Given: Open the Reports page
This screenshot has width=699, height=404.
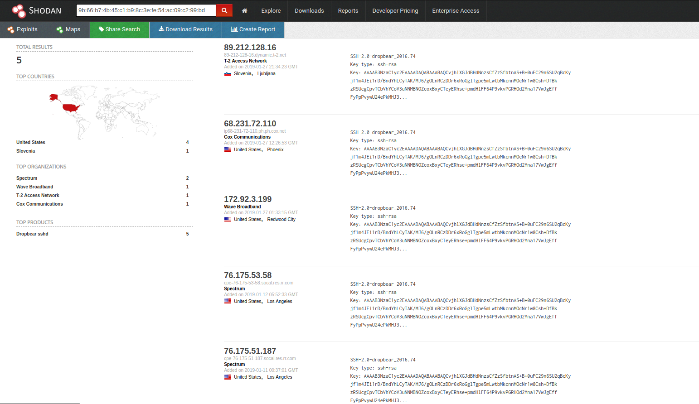Looking at the screenshot, I should pos(348,10).
